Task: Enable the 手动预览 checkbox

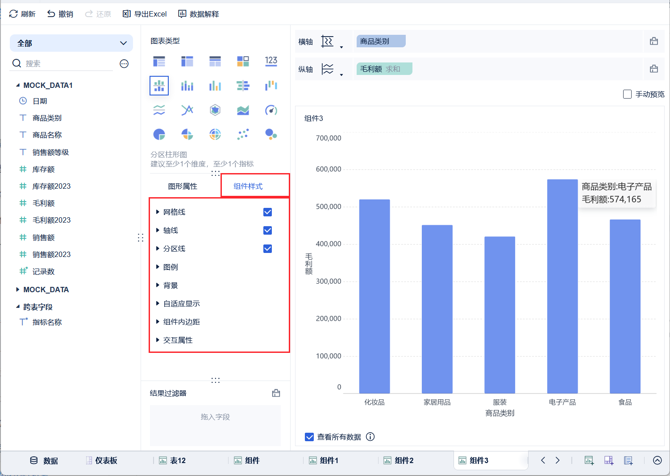Action: tap(627, 94)
